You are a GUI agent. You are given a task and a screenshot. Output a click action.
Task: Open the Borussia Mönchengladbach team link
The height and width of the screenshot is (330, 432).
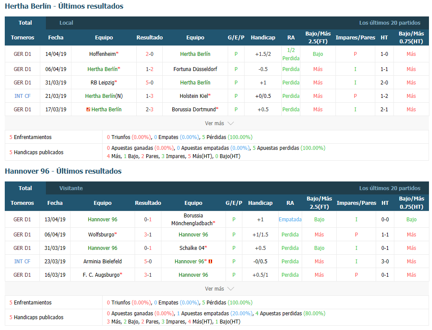coord(192,220)
